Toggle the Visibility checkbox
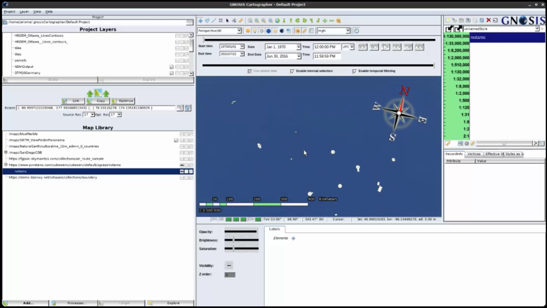 [x=229, y=265]
